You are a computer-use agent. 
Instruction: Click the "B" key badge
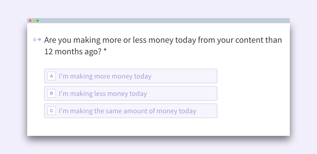tap(52, 93)
